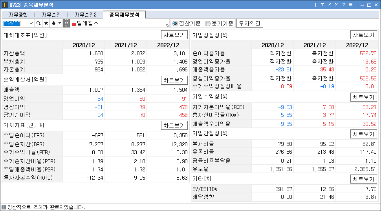Switch to the 재무순위2 tab
The height and width of the screenshot is (211, 381).
pos(86,15)
